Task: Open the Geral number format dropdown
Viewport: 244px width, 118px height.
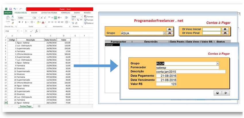Action: (x=82, y=17)
